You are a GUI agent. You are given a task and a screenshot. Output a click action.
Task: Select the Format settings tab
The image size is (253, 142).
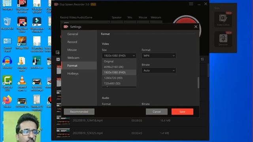[x=79, y=65]
